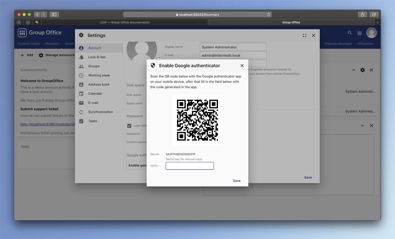Open the user profile avatar menu
Viewport: 395px width, 239px height.
[x=372, y=33]
